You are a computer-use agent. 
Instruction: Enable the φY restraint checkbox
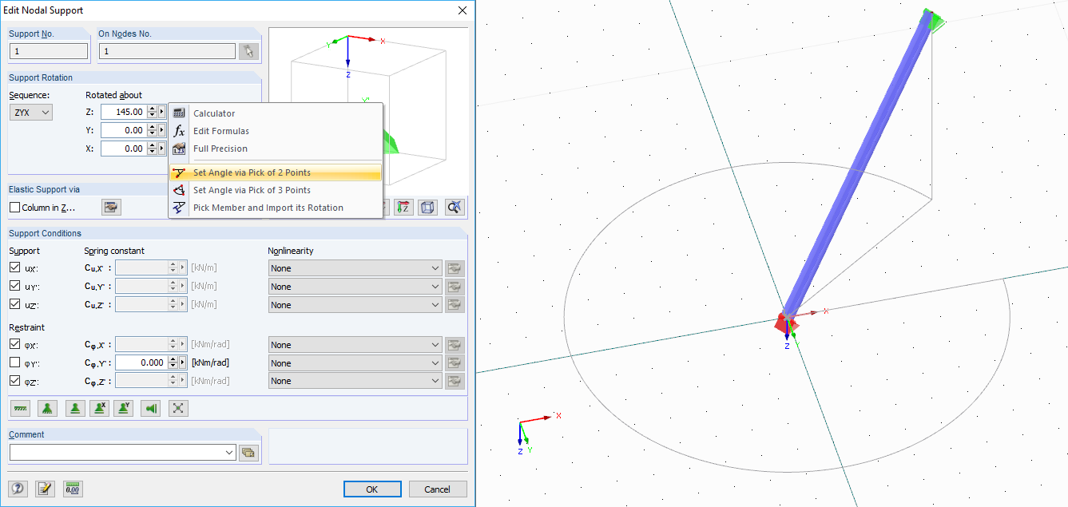point(17,362)
